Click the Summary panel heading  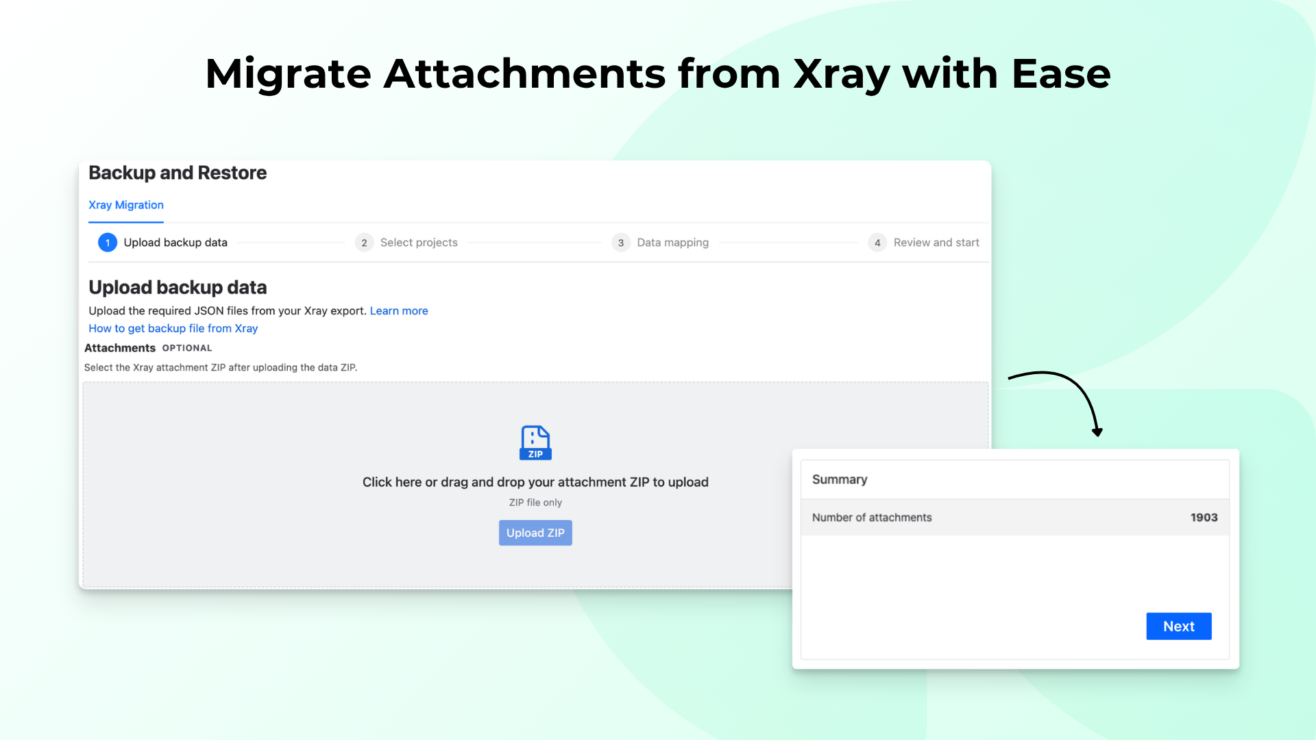pos(840,480)
